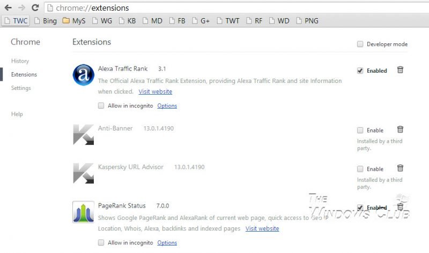Click the Alexa Traffic Rank extension name

click(x=123, y=69)
